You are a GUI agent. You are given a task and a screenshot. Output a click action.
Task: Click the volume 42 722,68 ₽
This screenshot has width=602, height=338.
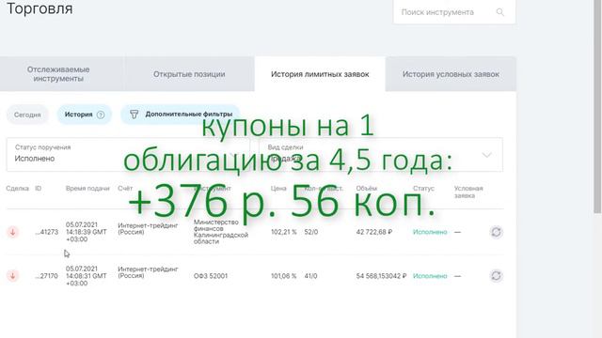coord(374,232)
